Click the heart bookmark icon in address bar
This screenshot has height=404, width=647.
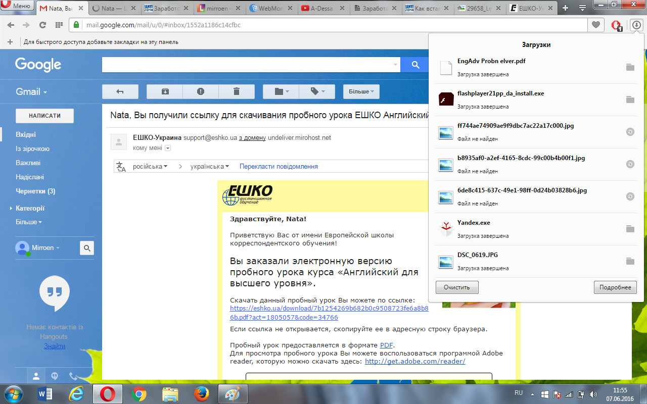596,25
